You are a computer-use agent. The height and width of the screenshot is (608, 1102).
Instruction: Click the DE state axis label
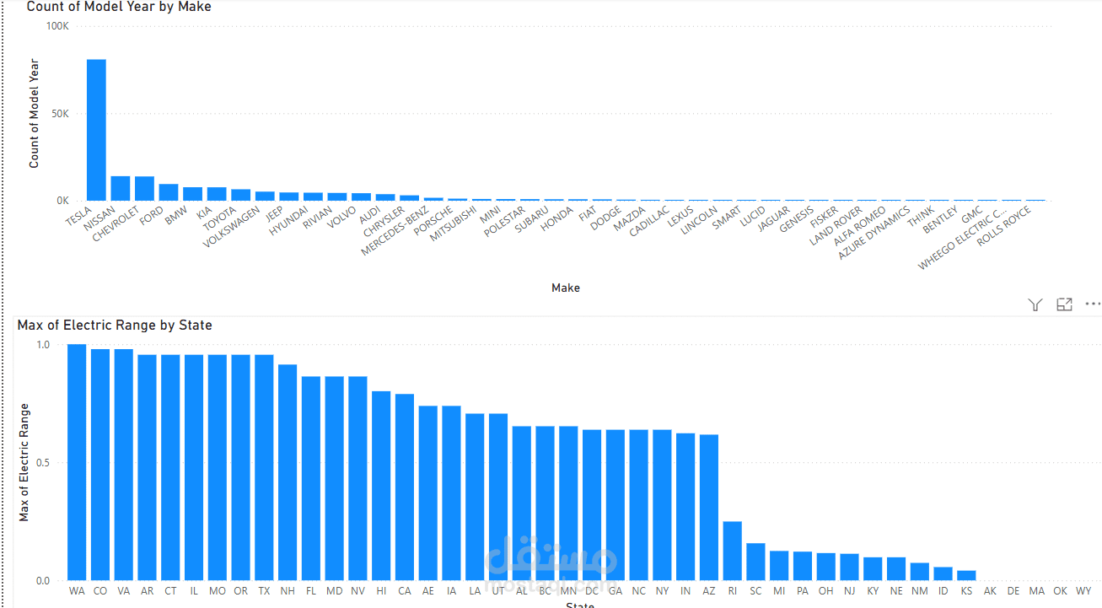(x=1013, y=591)
